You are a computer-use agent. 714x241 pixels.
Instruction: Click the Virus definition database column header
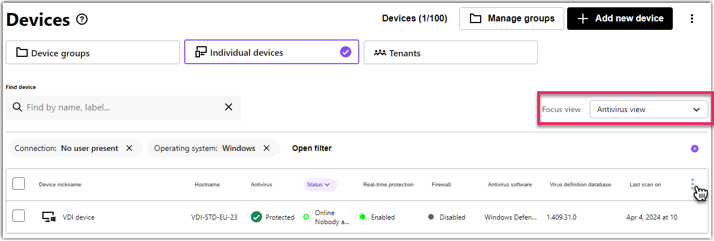pyautogui.click(x=580, y=185)
